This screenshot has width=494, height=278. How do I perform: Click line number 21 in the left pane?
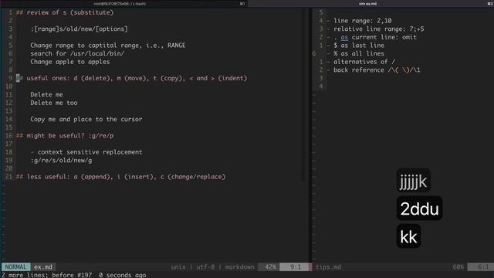8,177
